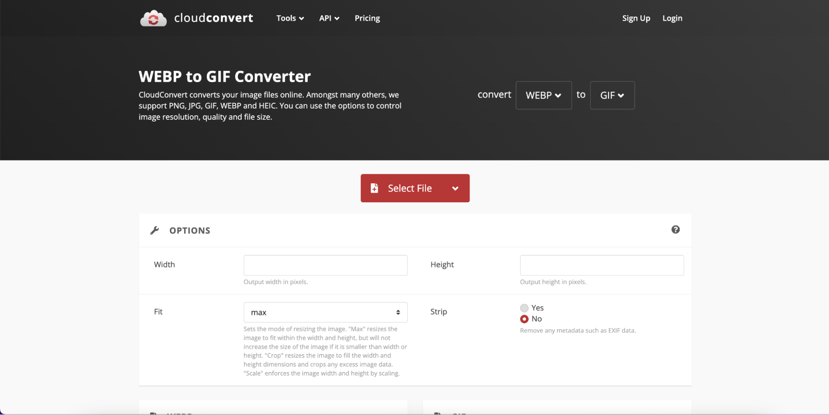Click the 'convert' label text
This screenshot has width=829, height=415.
tap(494, 95)
